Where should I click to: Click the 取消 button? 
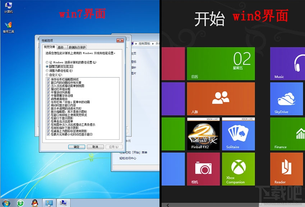point(95,147)
